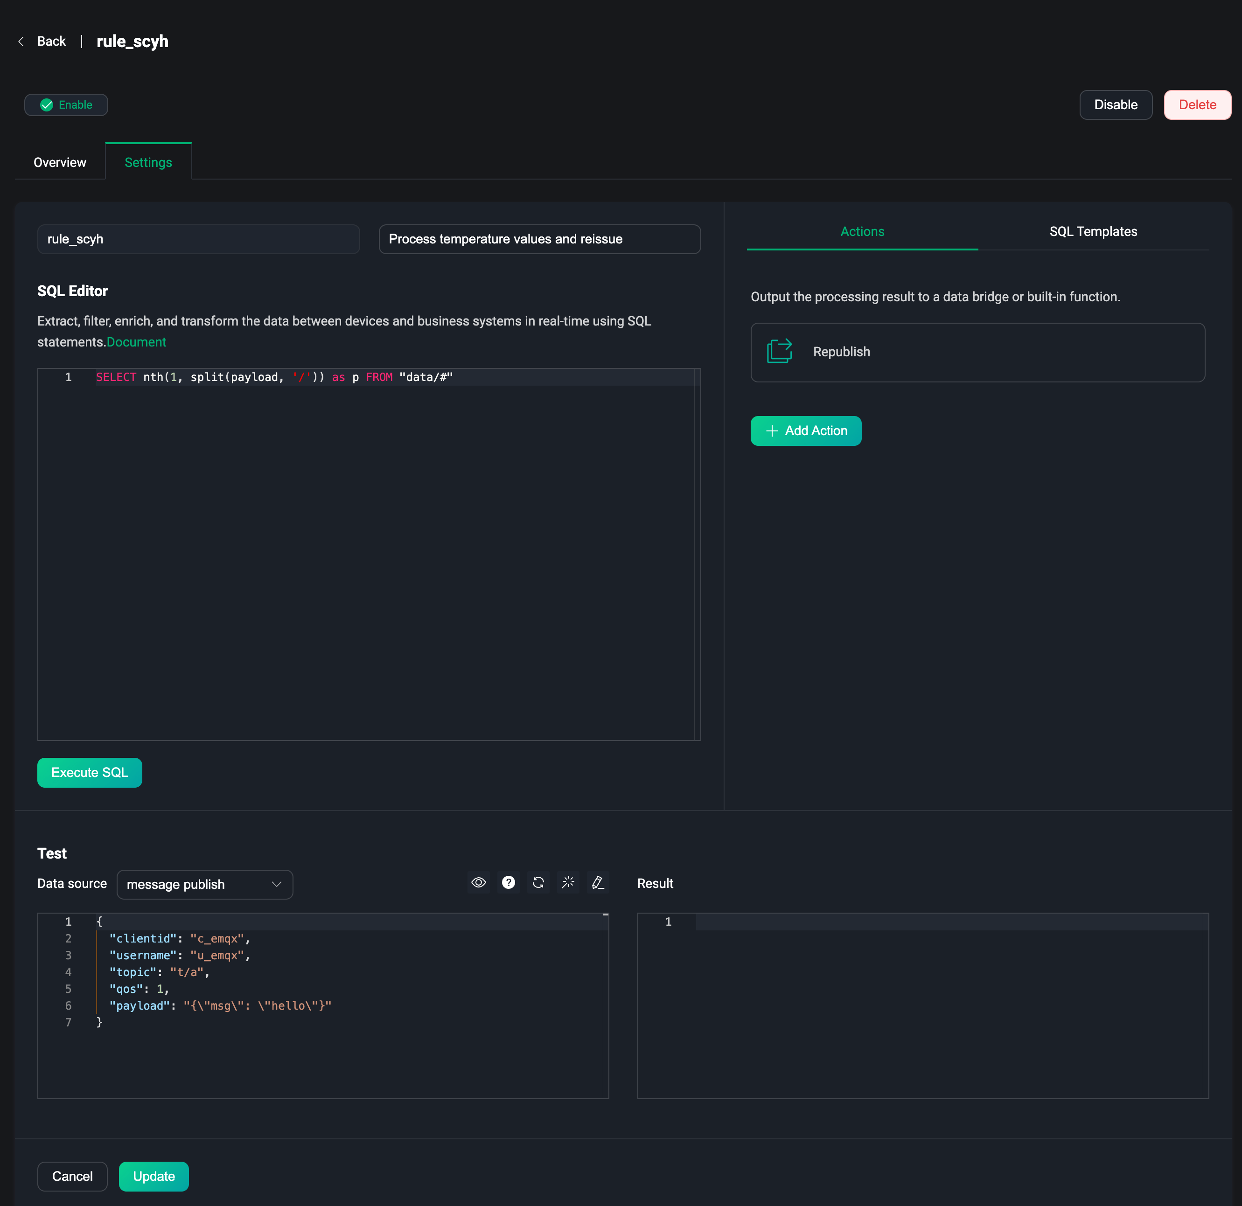
Task: Expand the Data source dropdown chevron arrow
Action: coord(276,884)
